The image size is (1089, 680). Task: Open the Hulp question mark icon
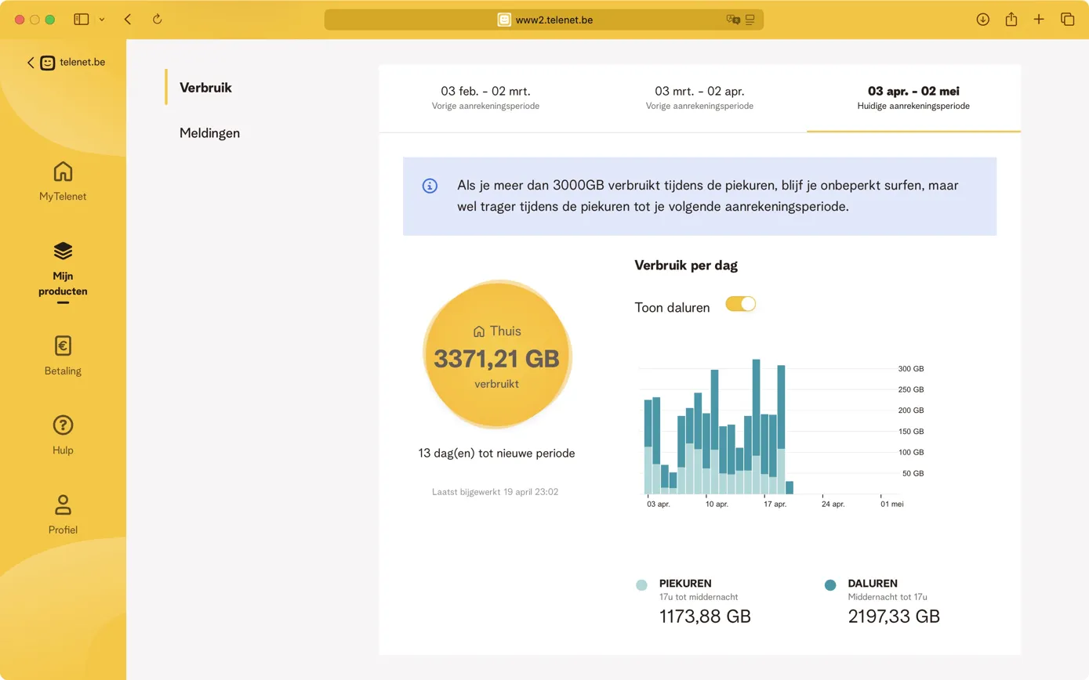point(63,425)
